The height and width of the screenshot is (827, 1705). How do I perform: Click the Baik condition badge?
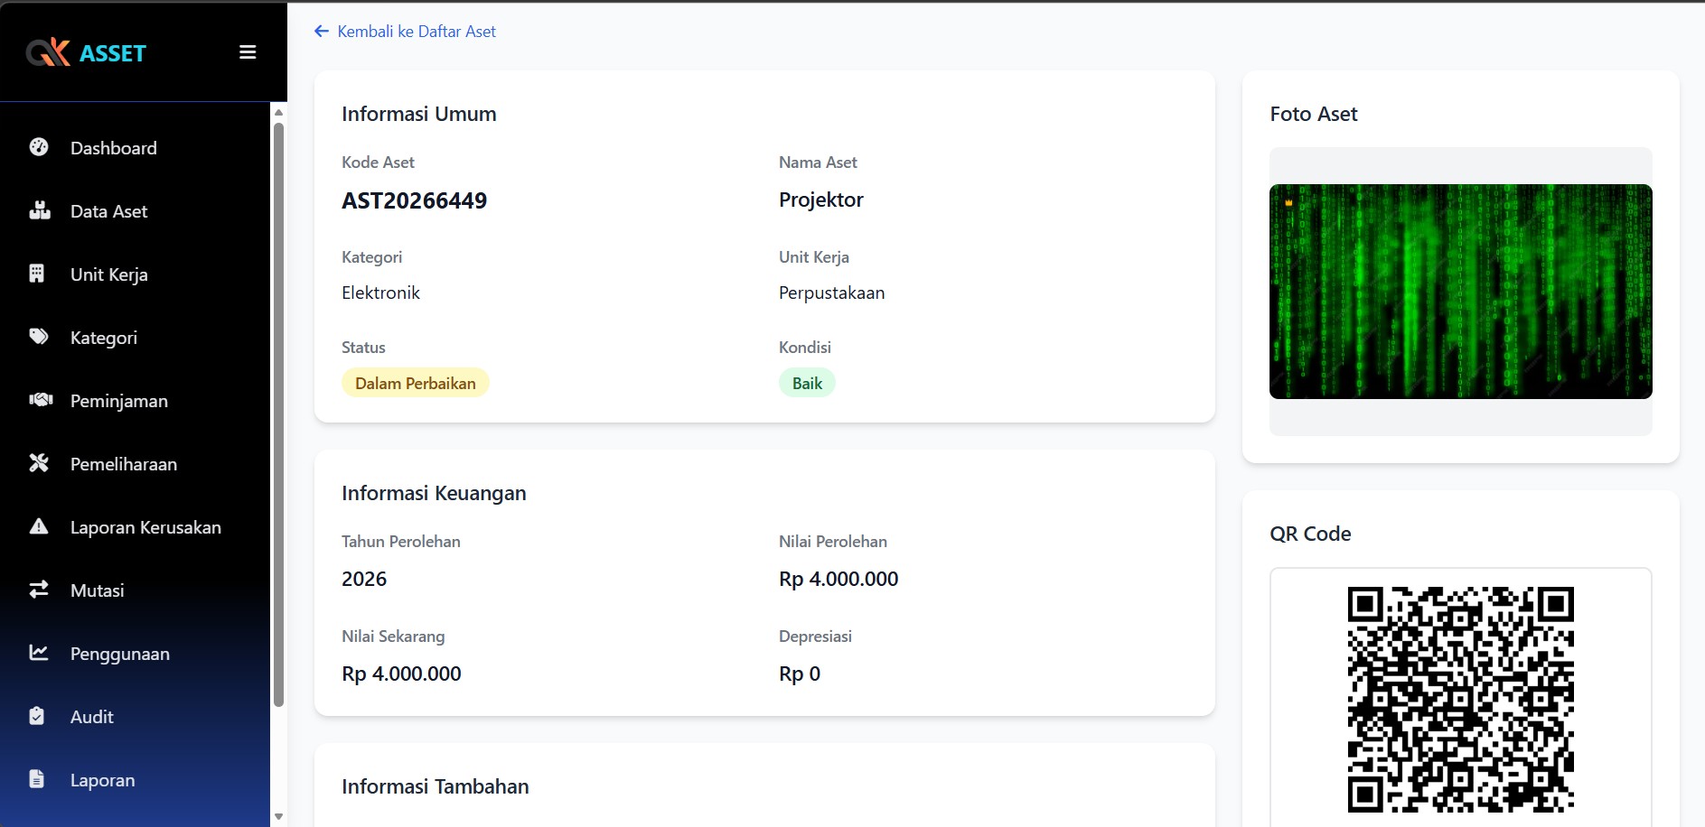pos(806,384)
